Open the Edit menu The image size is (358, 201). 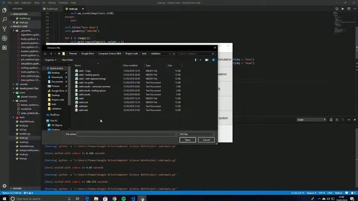click(x=16, y=3)
